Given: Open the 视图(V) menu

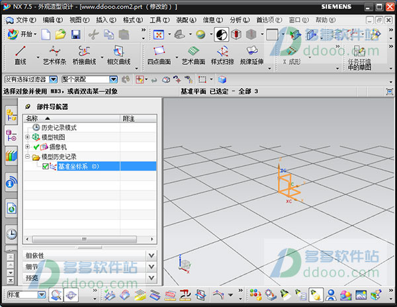Looking at the screenshot, I should pyautogui.click(x=79, y=20).
